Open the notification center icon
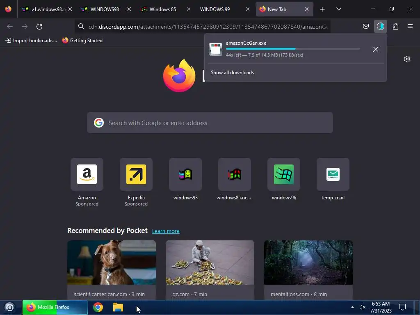The height and width of the screenshot is (315, 420). (x=402, y=307)
